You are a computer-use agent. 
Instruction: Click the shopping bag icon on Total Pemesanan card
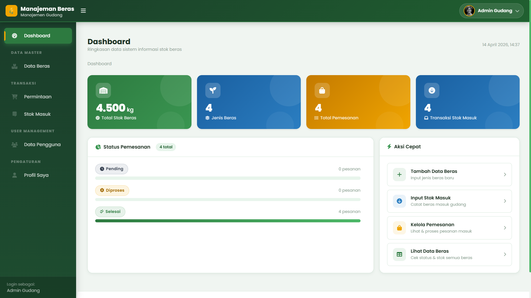(x=322, y=91)
